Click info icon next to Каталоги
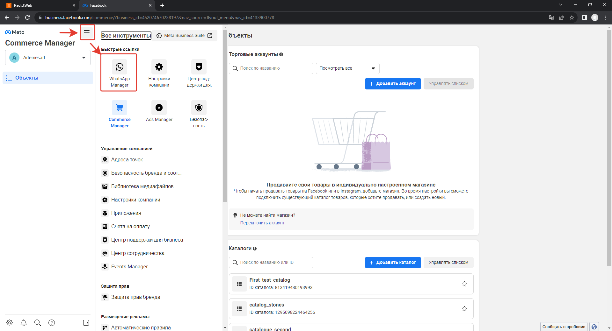Viewport: 612px width, 331px height. coord(255,249)
